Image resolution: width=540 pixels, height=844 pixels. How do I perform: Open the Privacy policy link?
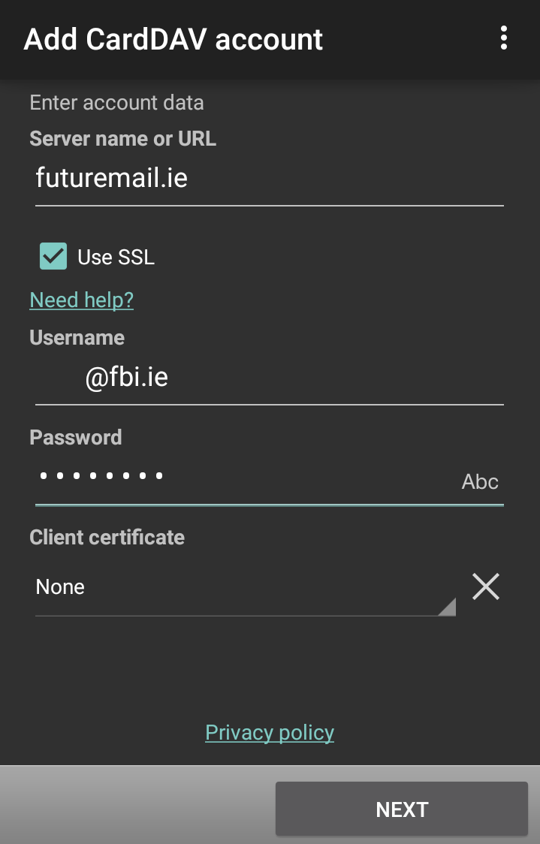tap(270, 733)
